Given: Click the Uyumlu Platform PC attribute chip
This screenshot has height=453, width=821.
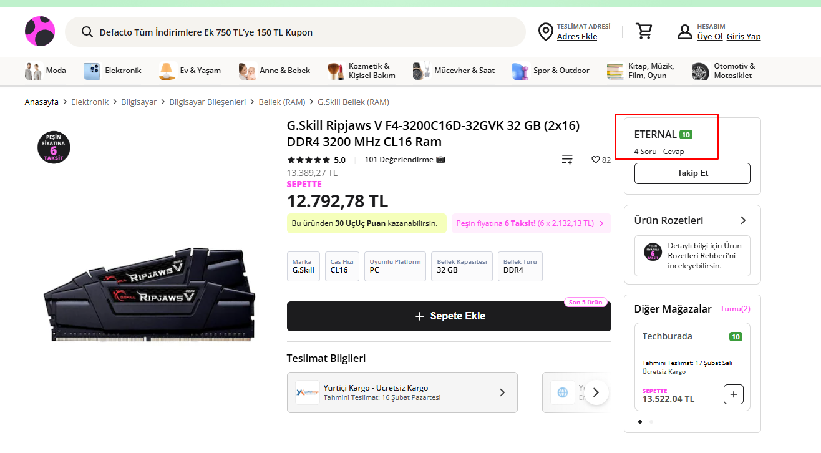Looking at the screenshot, I should point(396,266).
